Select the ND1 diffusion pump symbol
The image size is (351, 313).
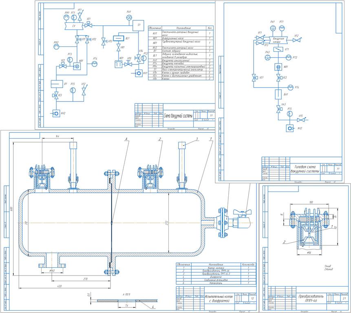[118, 64]
